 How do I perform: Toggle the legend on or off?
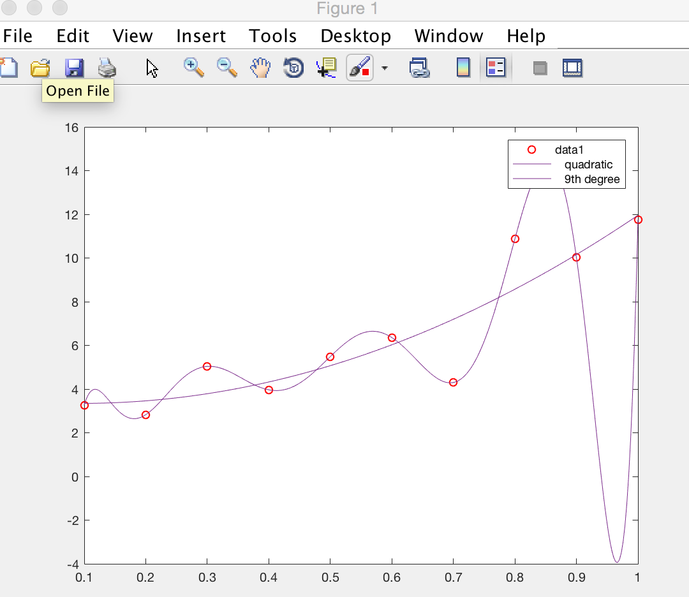coord(496,68)
